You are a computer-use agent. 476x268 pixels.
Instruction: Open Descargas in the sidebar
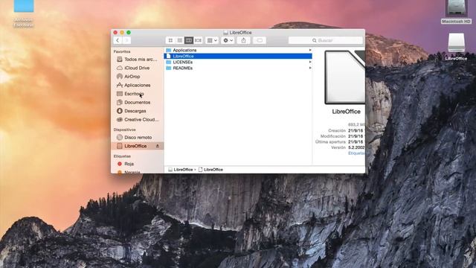click(137, 111)
